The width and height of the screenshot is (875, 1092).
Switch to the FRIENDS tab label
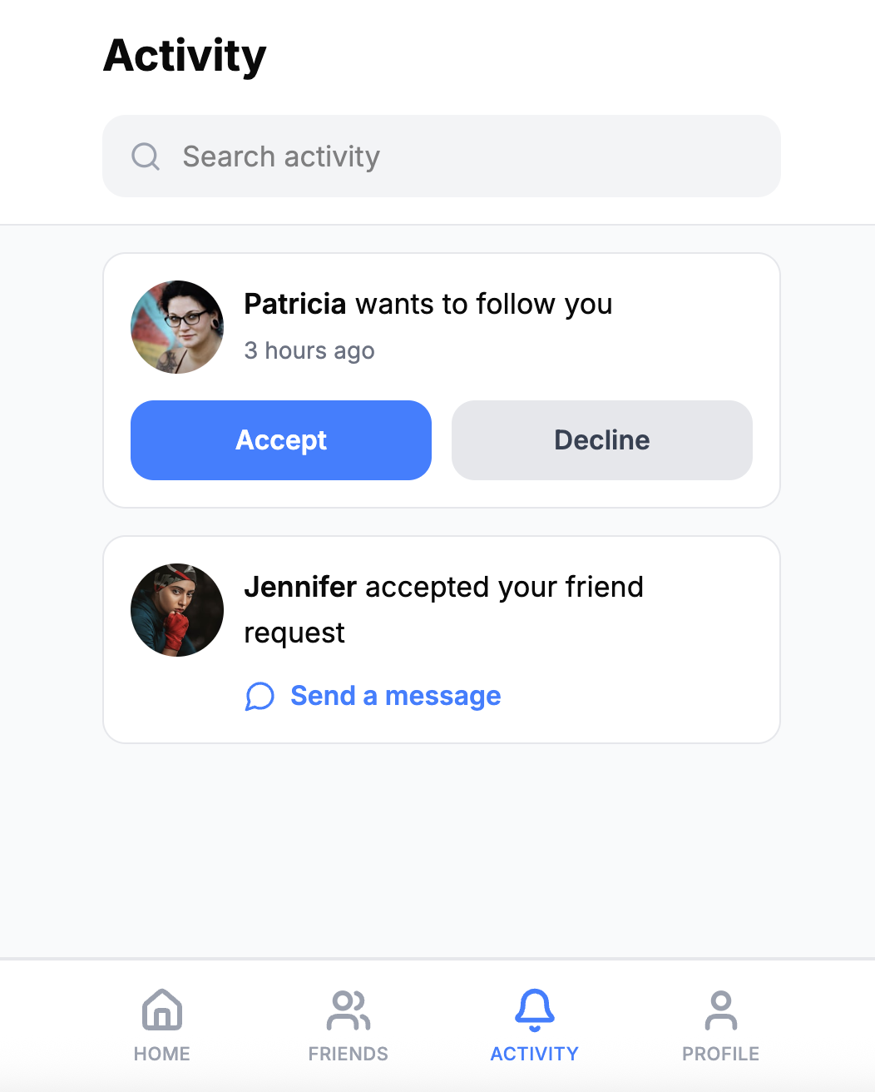coord(349,1054)
